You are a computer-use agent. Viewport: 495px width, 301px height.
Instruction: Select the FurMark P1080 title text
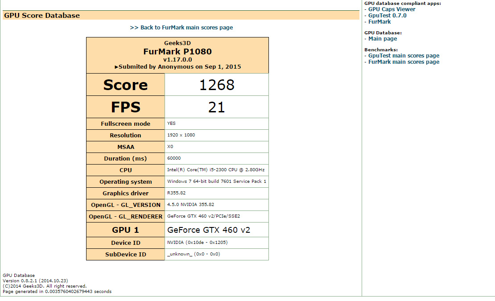point(177,51)
